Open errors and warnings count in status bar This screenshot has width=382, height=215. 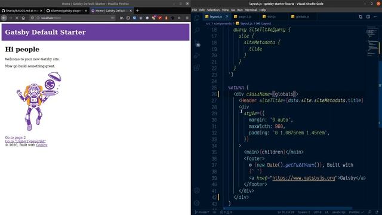click(x=226, y=213)
